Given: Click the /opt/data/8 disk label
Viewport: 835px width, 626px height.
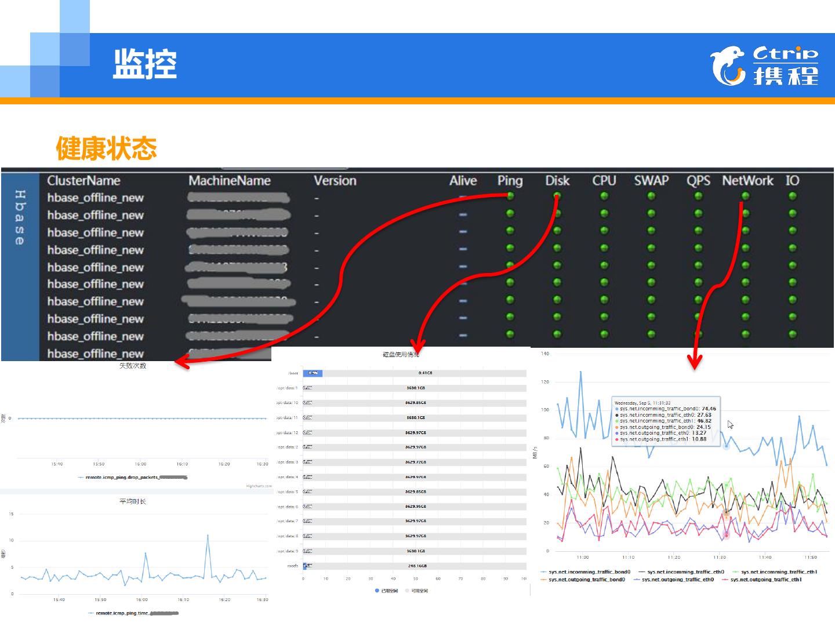Looking at the screenshot, I should coord(289,536).
